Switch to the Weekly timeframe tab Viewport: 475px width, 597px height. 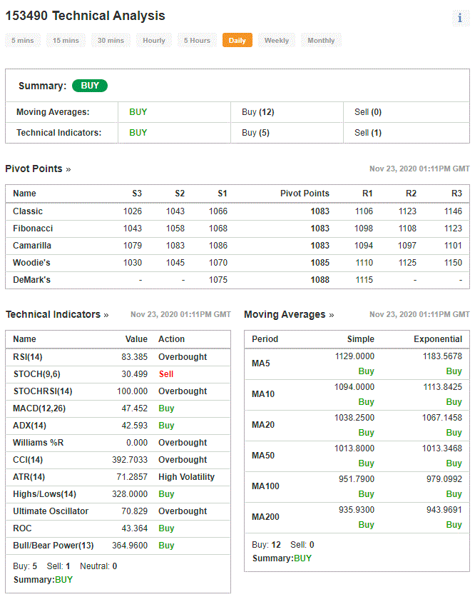pos(277,41)
